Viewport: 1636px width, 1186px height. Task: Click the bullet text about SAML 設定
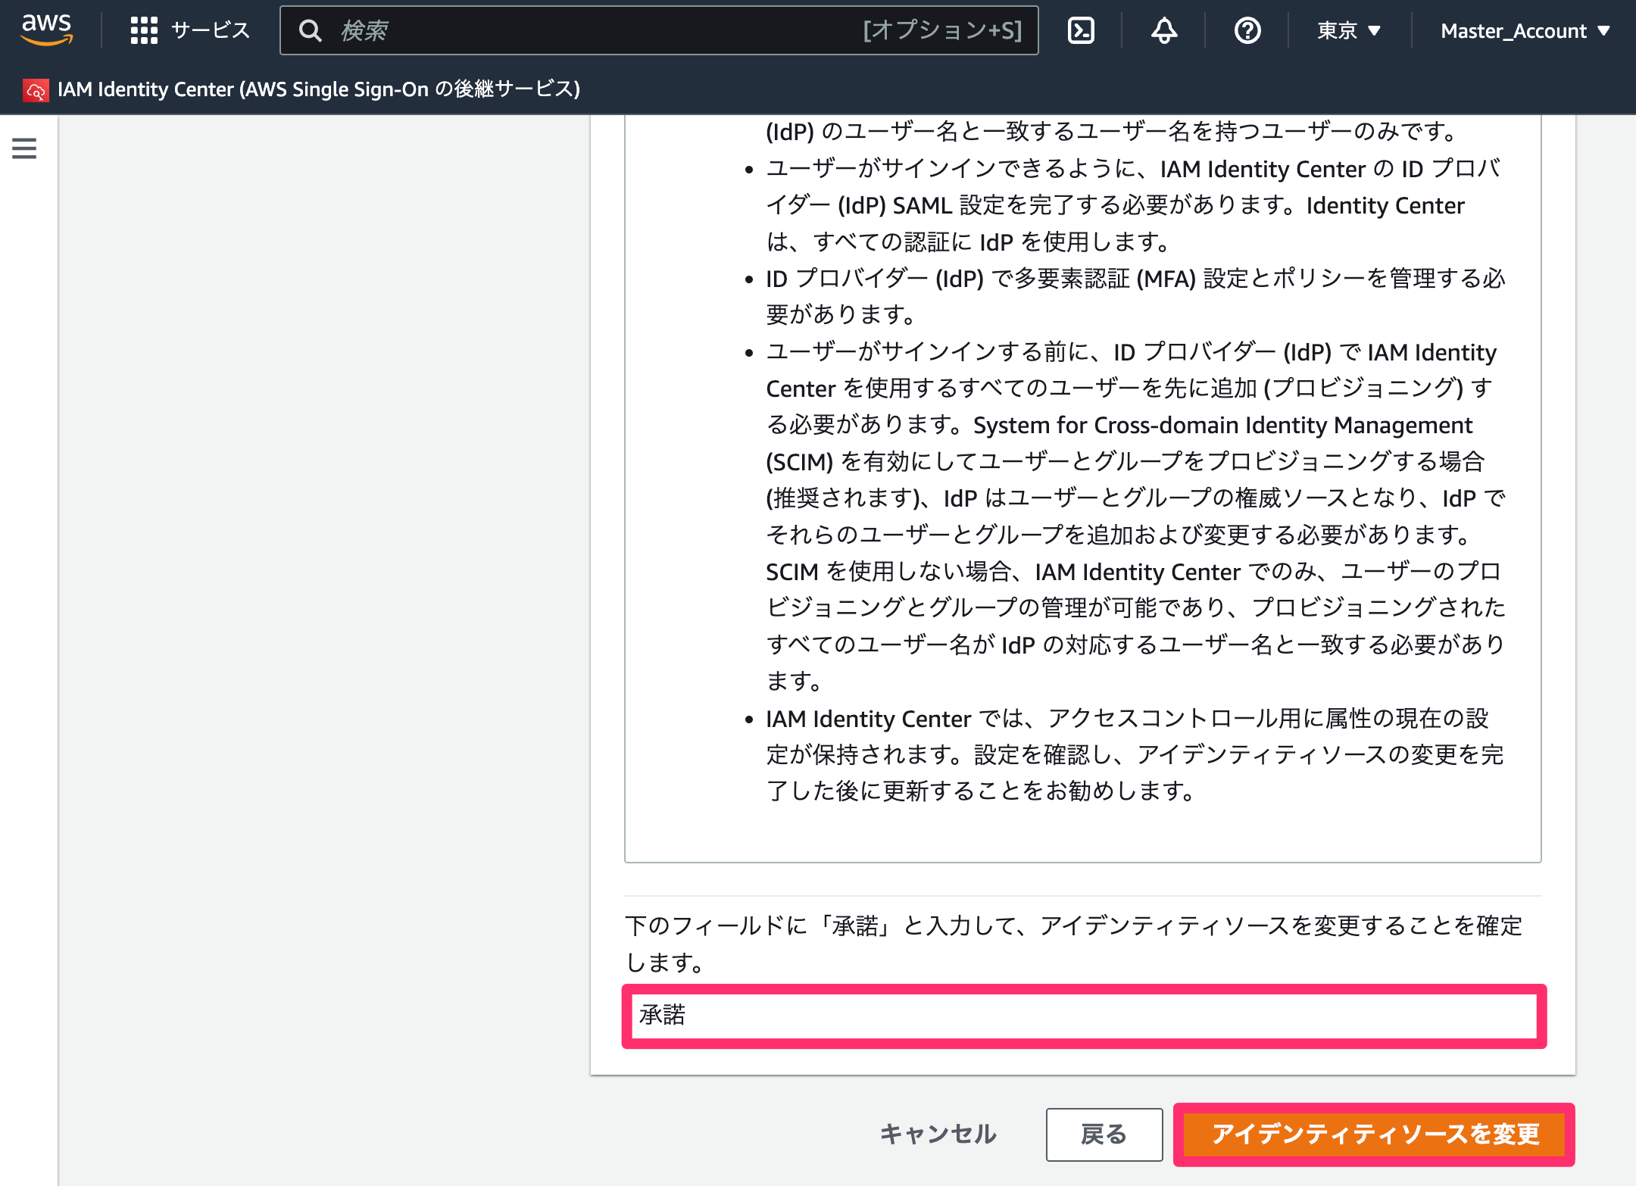click(1134, 205)
